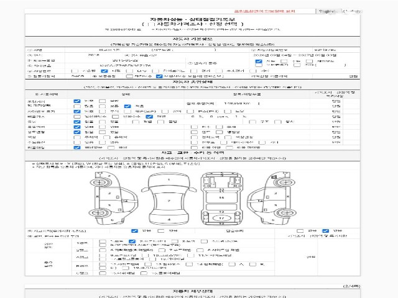Uncheck the 자동 transmission checkbox

pyautogui.click(x=259, y=61)
